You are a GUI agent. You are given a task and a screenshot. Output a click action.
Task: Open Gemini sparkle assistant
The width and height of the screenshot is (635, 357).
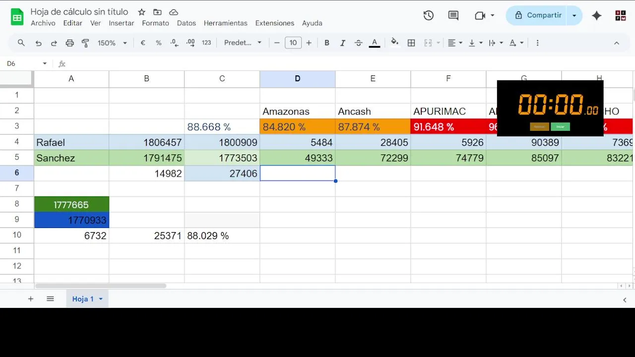coord(597,15)
